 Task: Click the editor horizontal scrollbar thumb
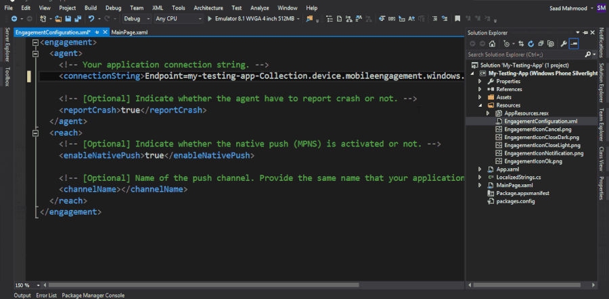pyautogui.click(x=204, y=286)
